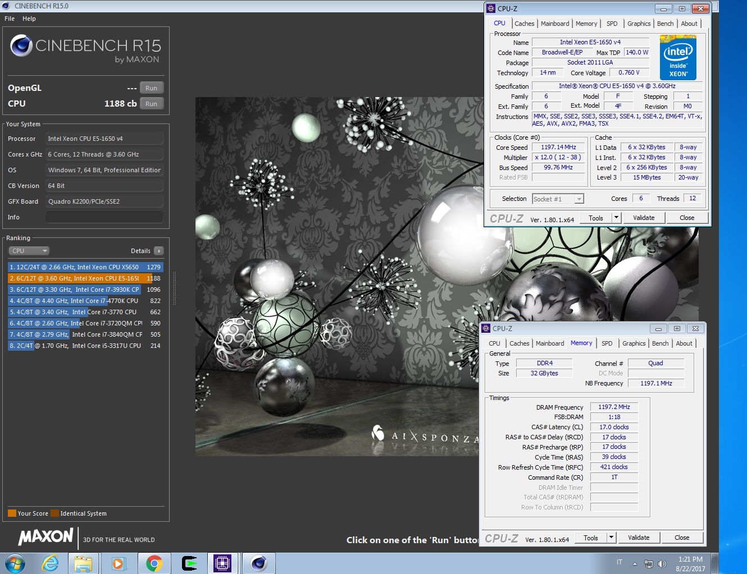Run the CPU benchmark
Image resolution: width=747 pixels, height=574 pixels.
tap(152, 104)
